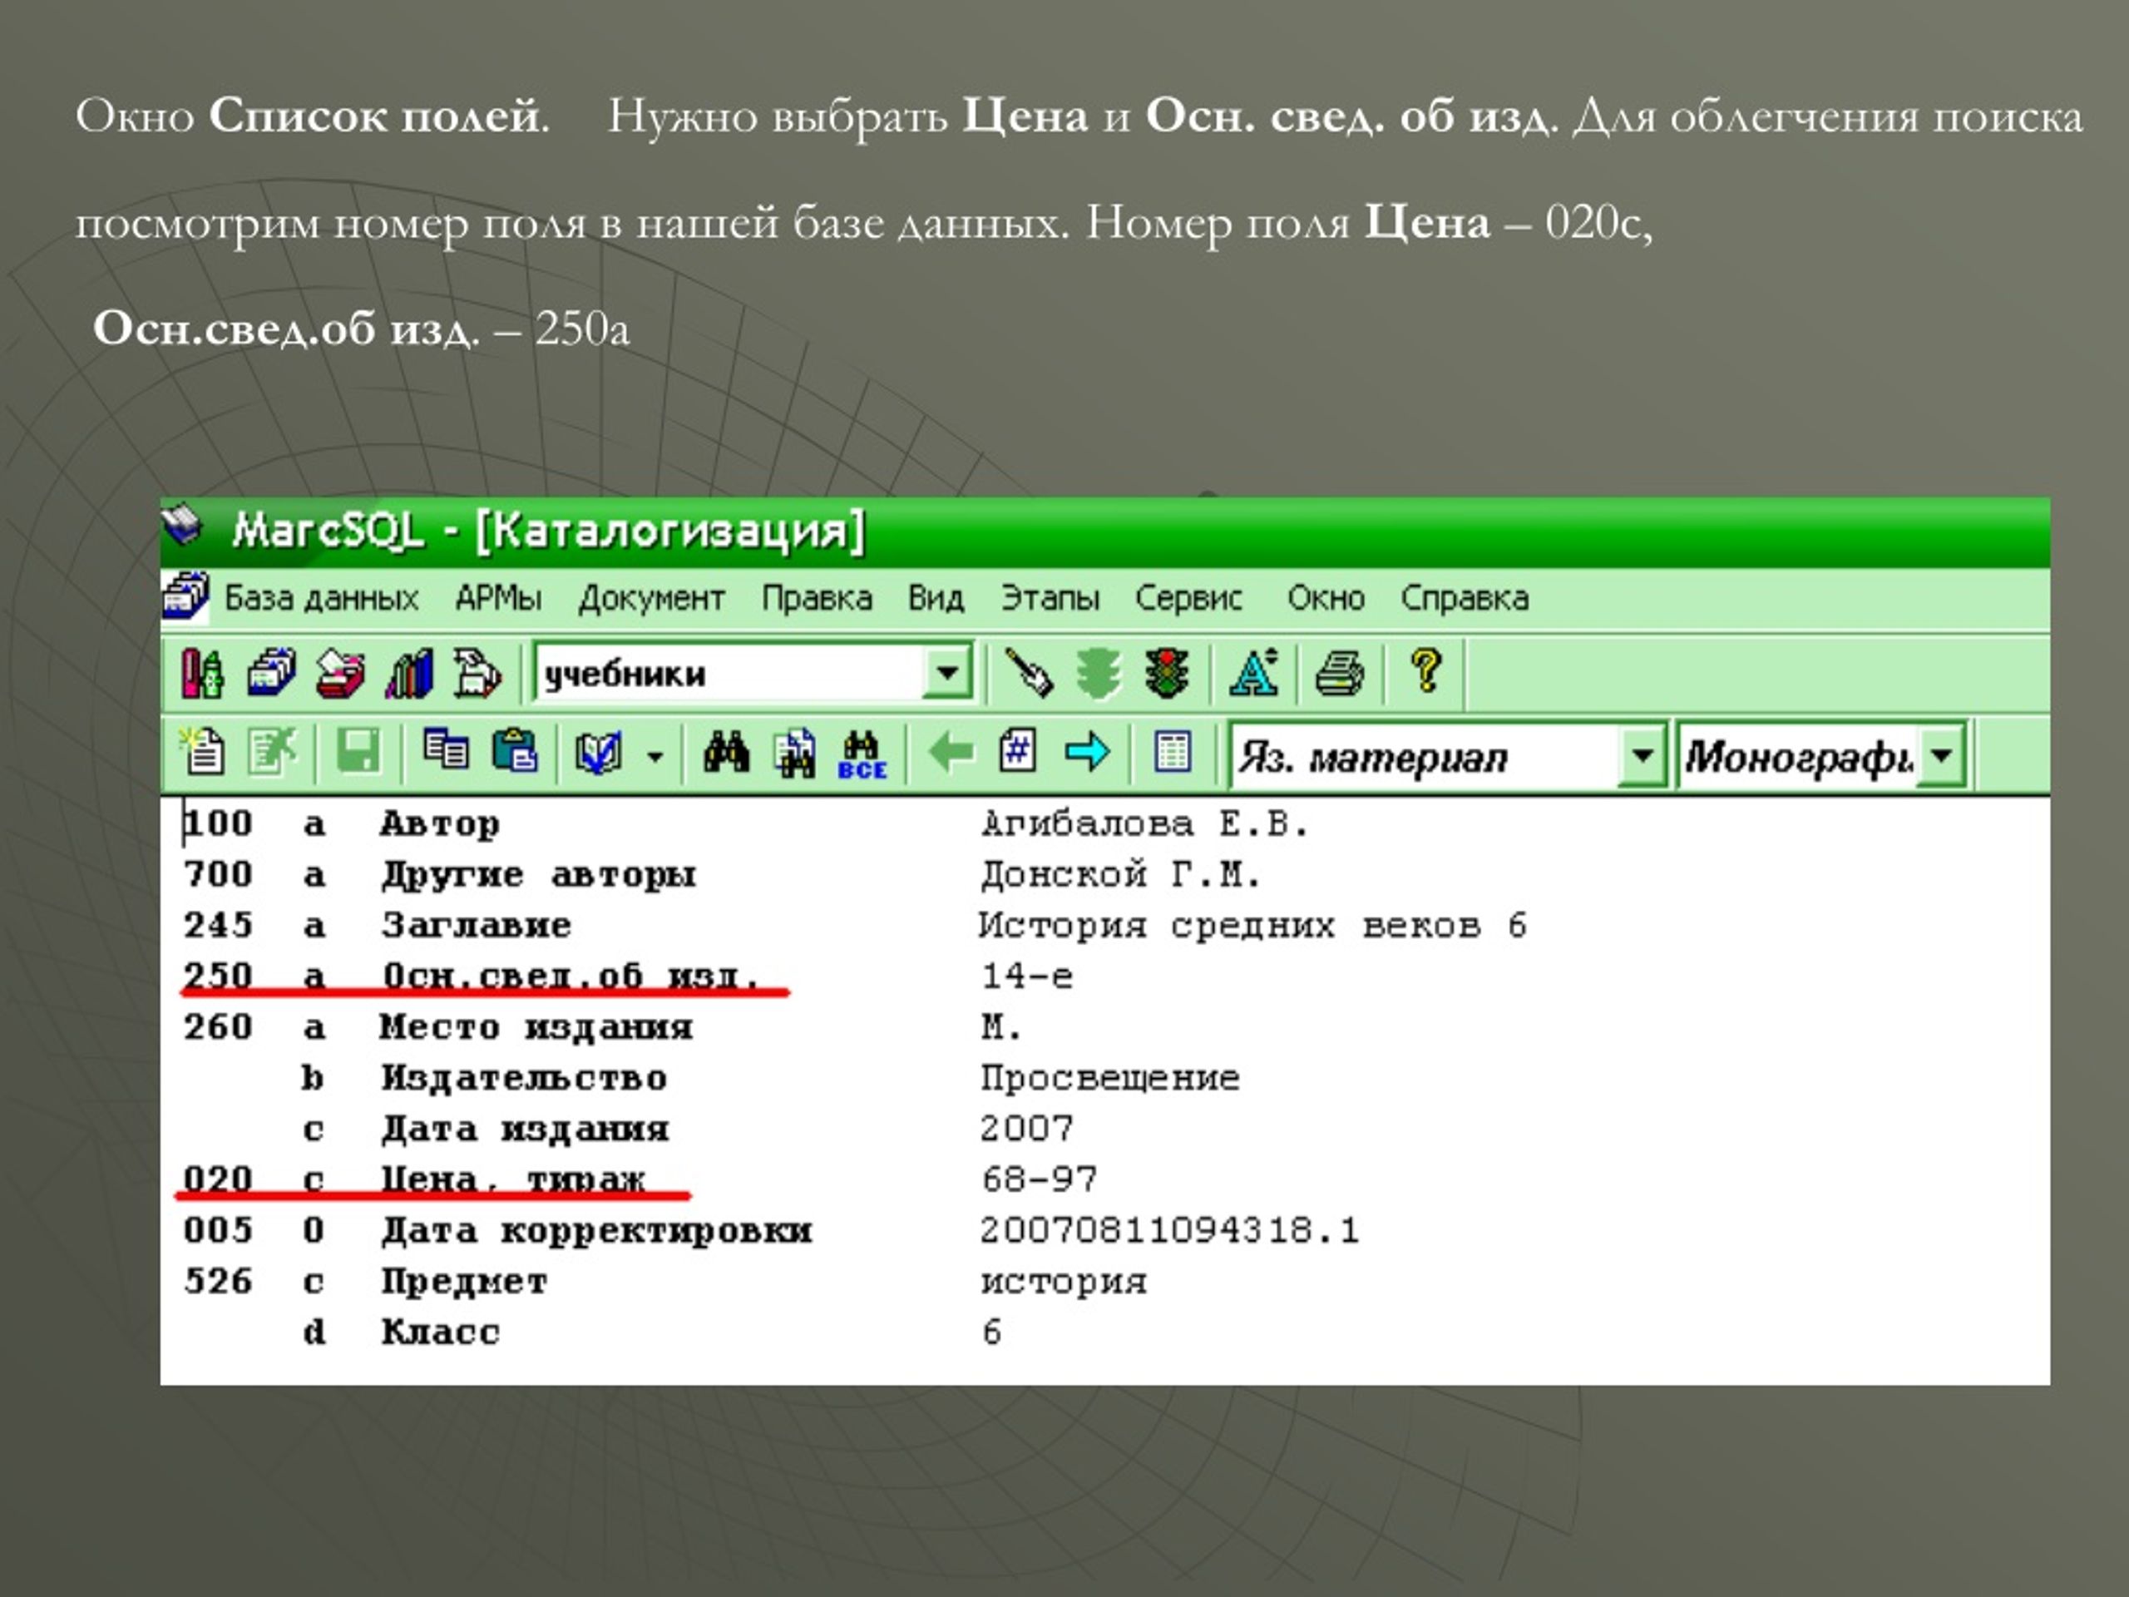Click value Донской Г.М.
Viewport: 2129px width, 1597px height.
point(1121,875)
